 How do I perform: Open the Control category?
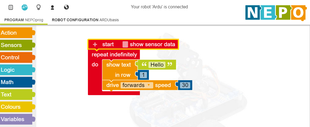[x=17, y=57]
